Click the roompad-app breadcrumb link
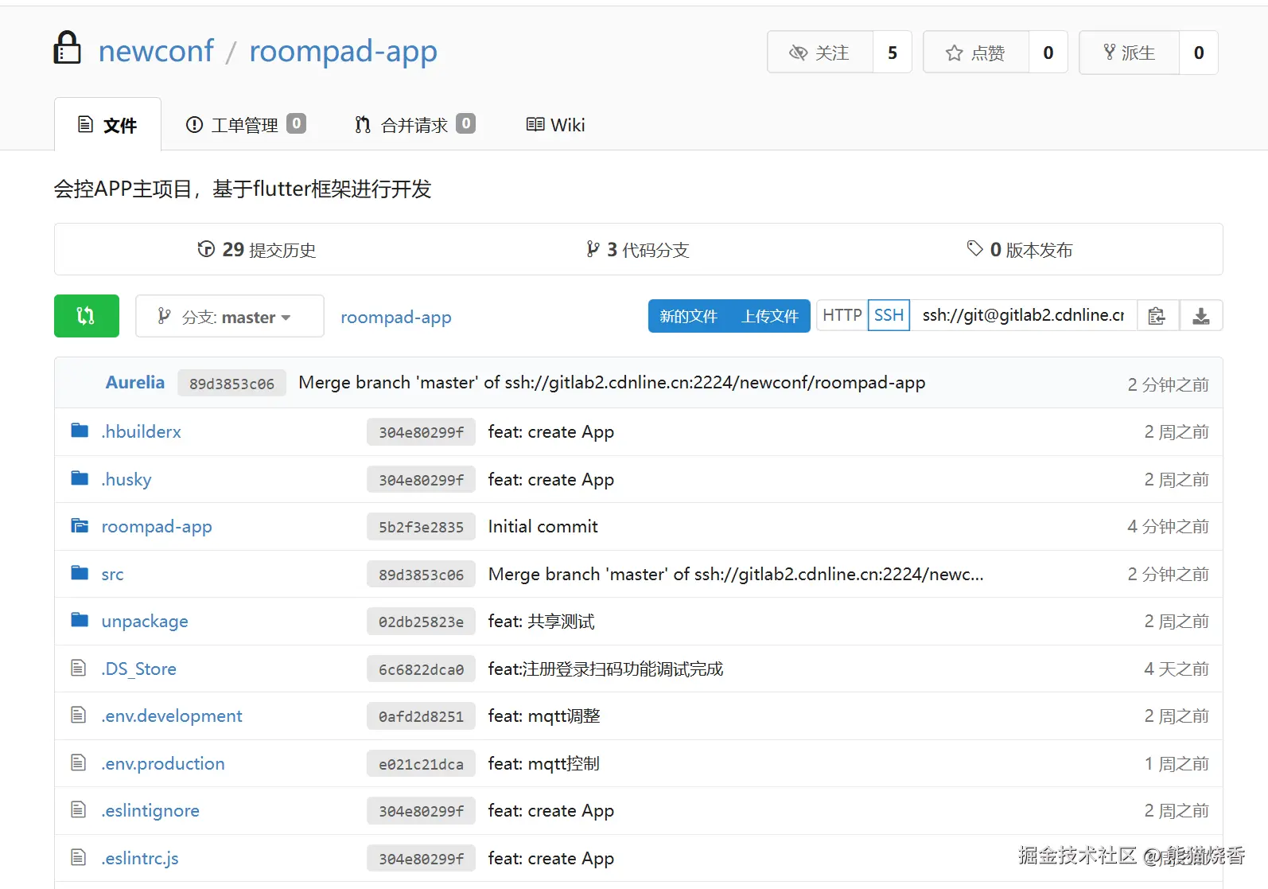 tap(396, 317)
